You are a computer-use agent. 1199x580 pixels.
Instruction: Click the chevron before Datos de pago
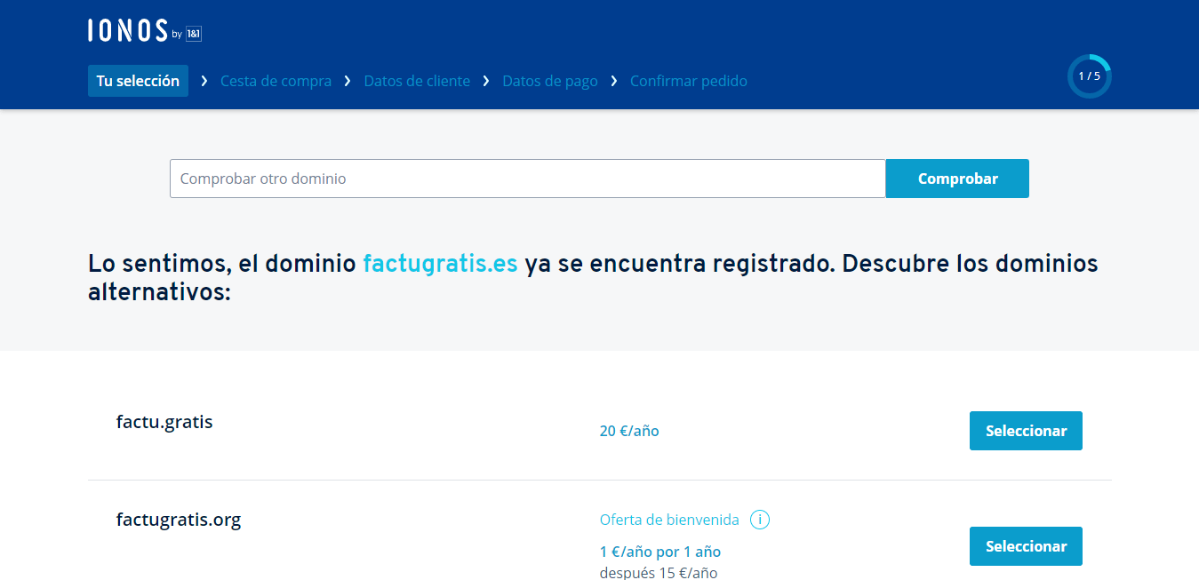tap(486, 81)
